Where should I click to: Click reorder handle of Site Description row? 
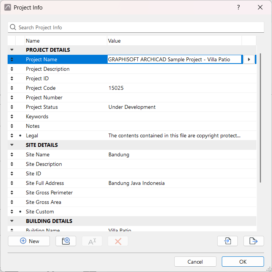[12, 164]
